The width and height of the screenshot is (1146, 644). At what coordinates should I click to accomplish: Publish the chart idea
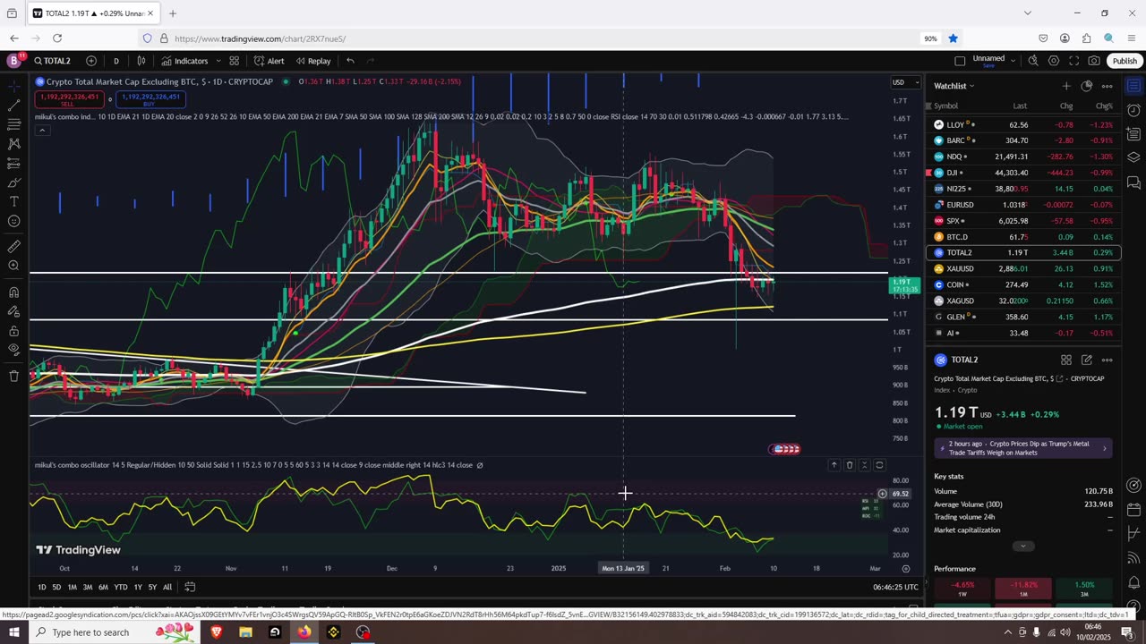[x=1125, y=61]
